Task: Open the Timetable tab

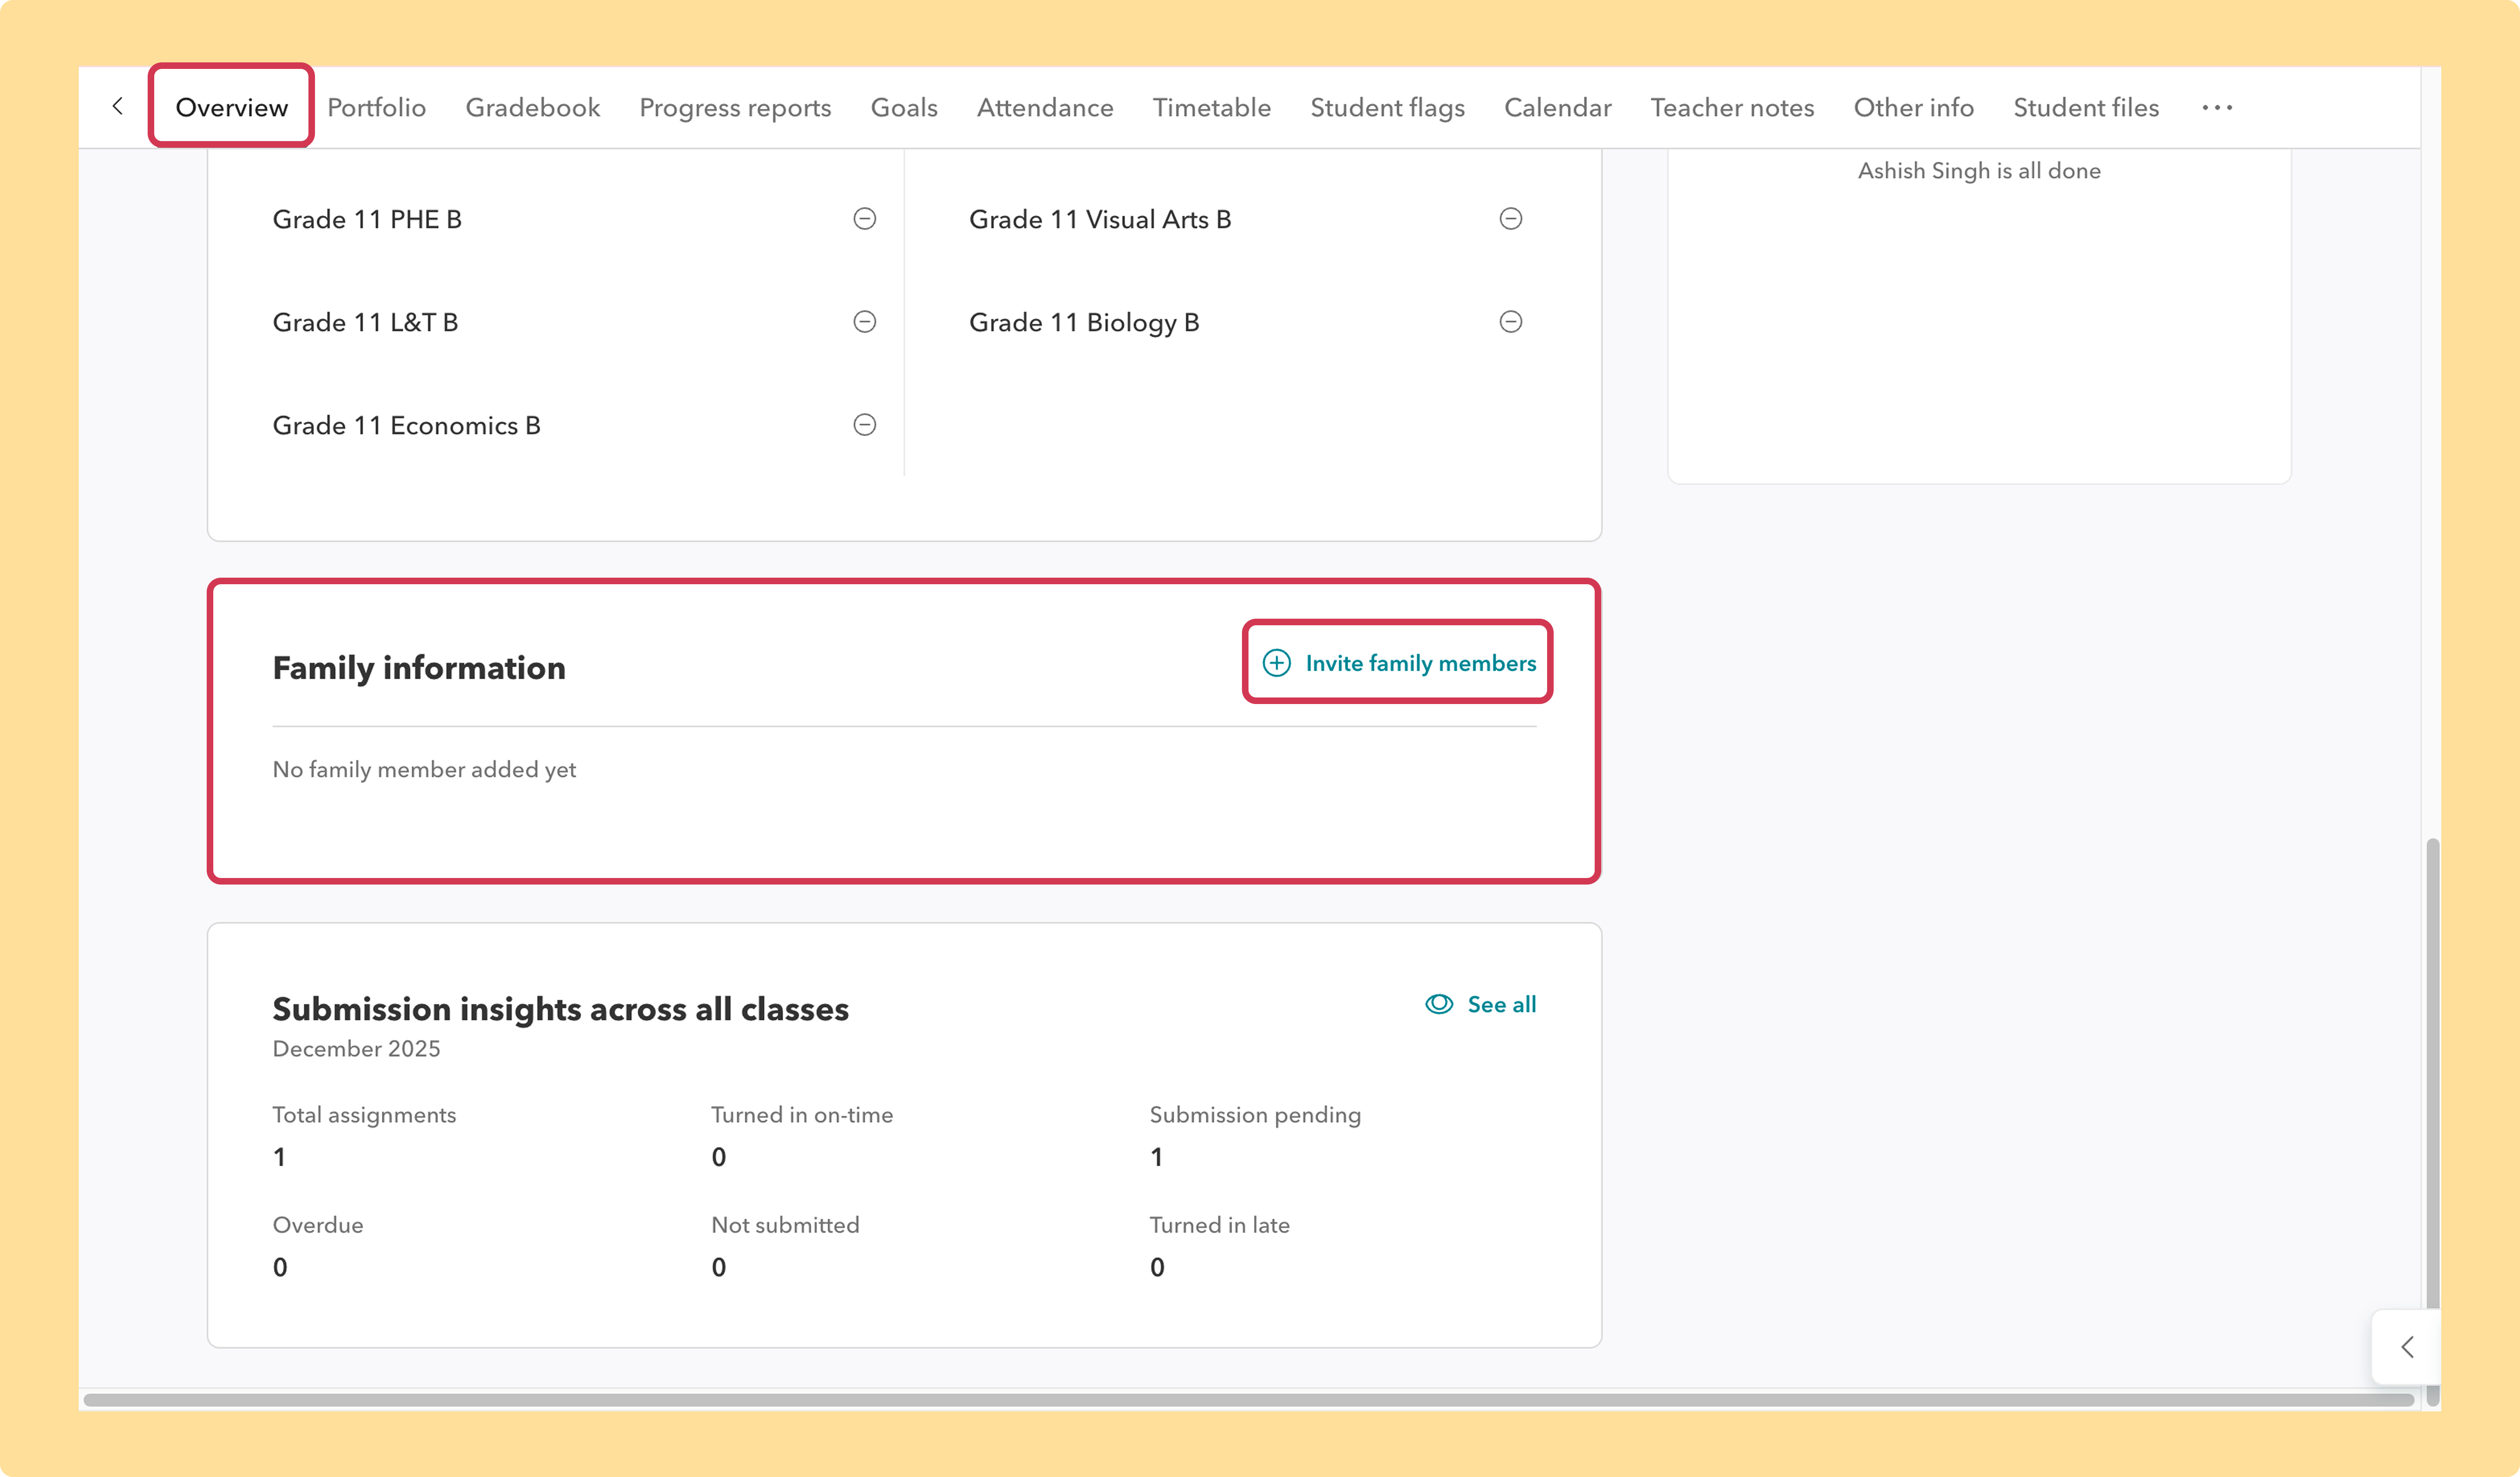Action: pos(1212,107)
